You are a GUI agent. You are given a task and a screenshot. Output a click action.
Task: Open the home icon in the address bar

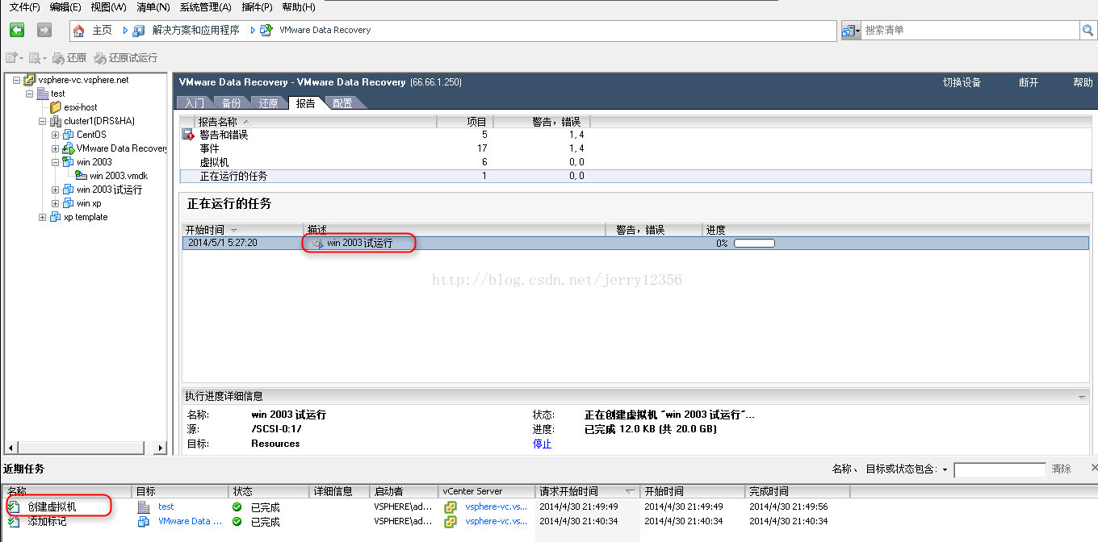(79, 31)
